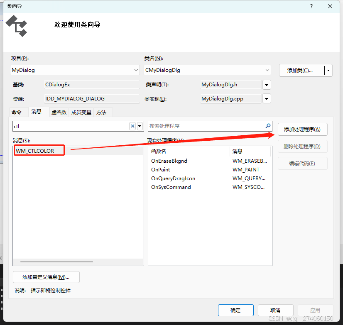Viewport: 343px width, 325px height.
Task: Confirm with the 确定 button
Action: [236, 310]
